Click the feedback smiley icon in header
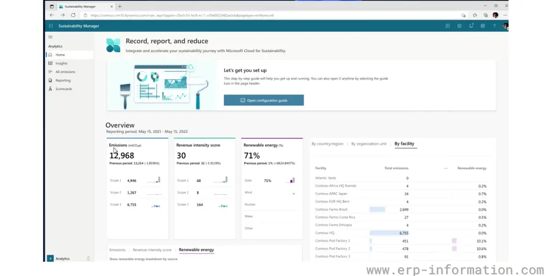This screenshot has width=552, height=276. 459,26
